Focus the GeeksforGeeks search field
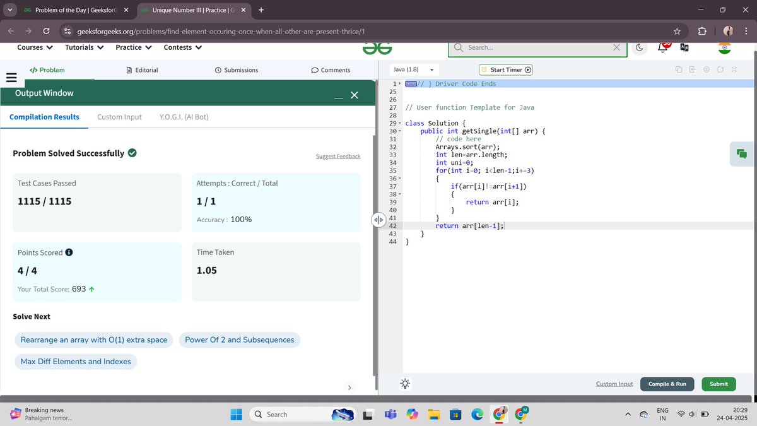Viewport: 757px width, 426px height. coord(539,47)
